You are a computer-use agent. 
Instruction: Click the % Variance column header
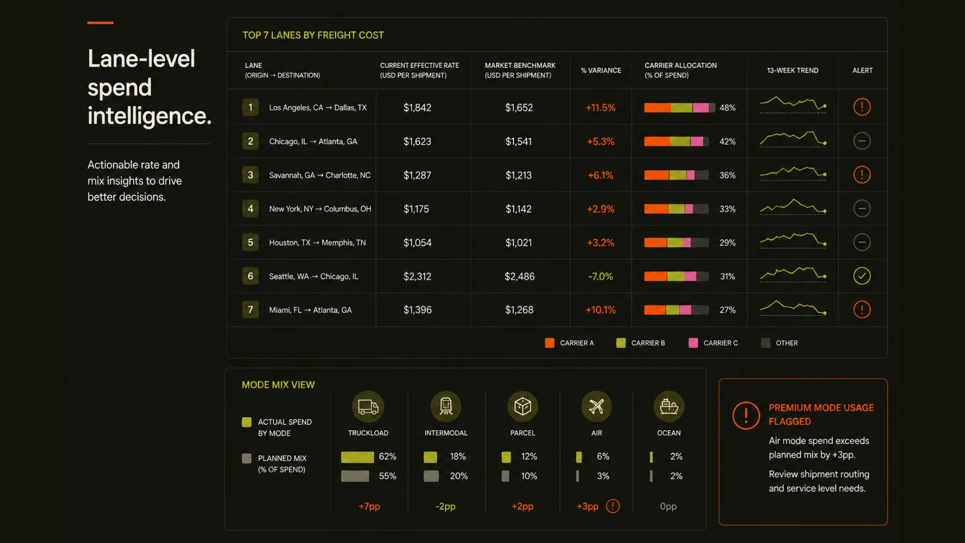tap(601, 70)
